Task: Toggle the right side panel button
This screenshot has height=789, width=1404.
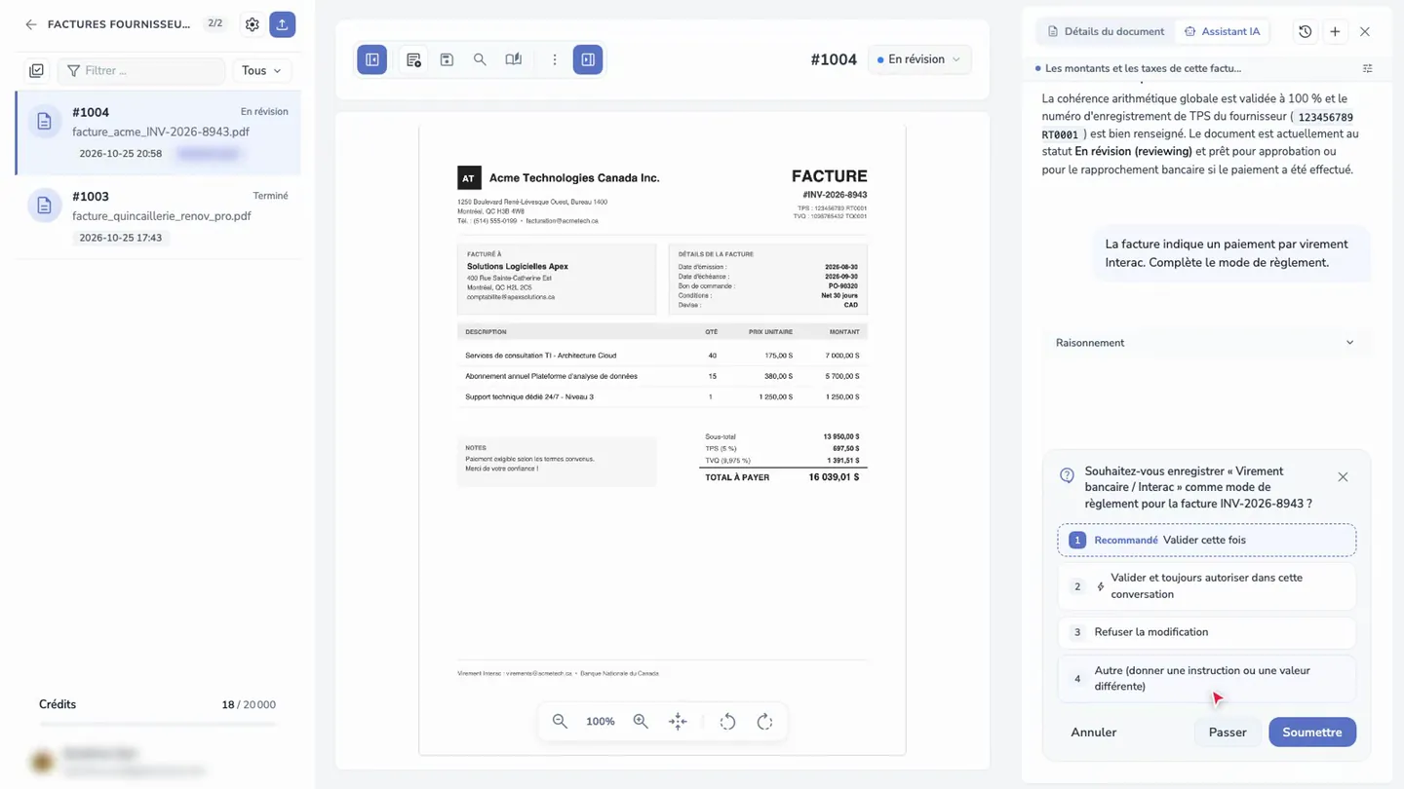Action: click(588, 59)
